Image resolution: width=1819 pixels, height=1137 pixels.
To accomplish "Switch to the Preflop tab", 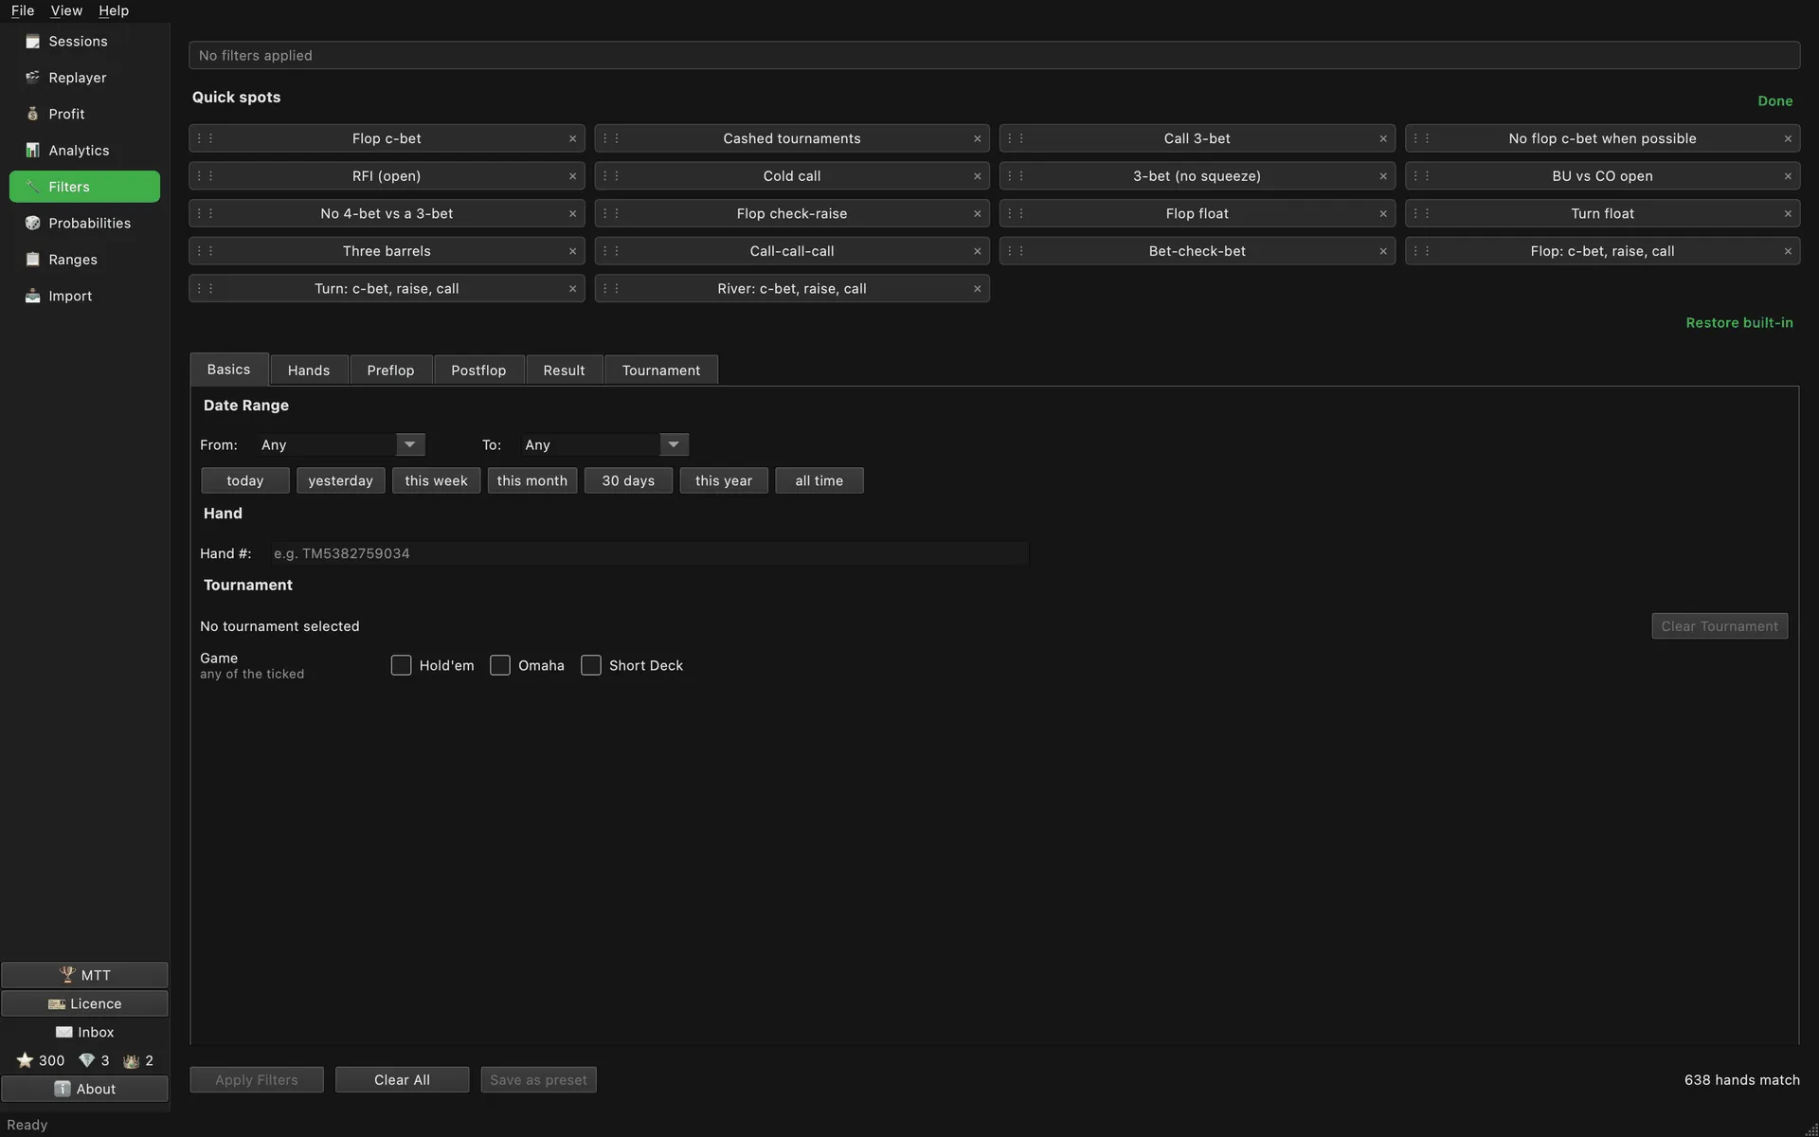I will pos(390,370).
